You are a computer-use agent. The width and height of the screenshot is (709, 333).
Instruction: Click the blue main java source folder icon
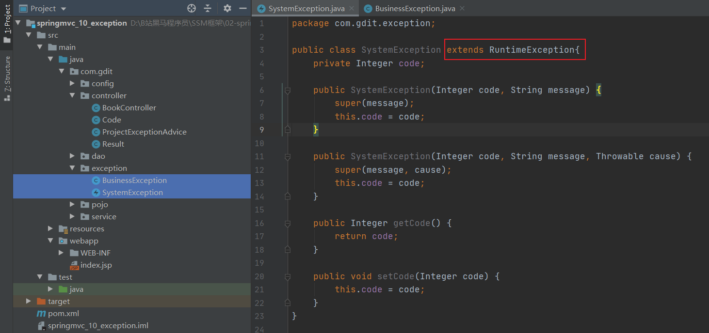pos(63,59)
